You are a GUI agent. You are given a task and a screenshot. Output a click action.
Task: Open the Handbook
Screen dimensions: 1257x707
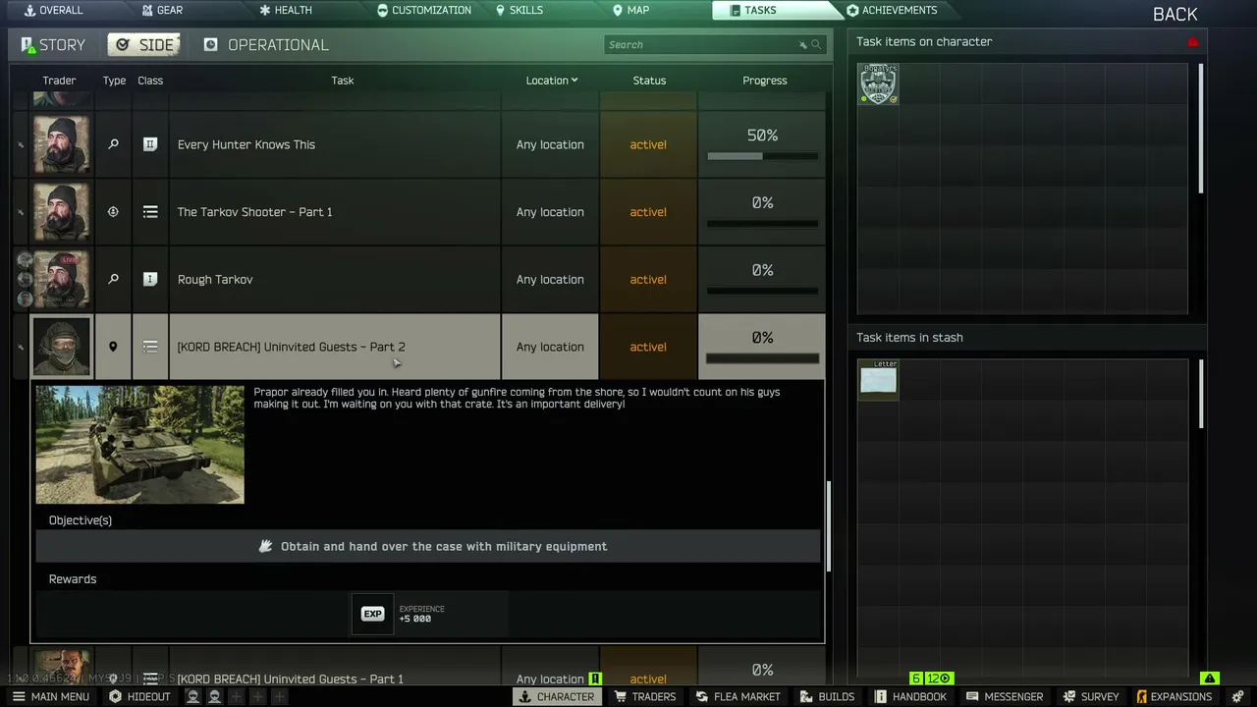[x=910, y=696]
